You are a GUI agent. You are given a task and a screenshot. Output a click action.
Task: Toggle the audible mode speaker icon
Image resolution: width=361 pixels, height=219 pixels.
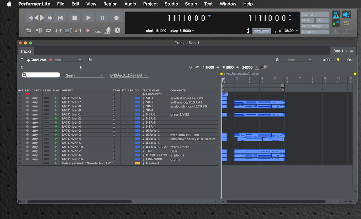(346, 15)
